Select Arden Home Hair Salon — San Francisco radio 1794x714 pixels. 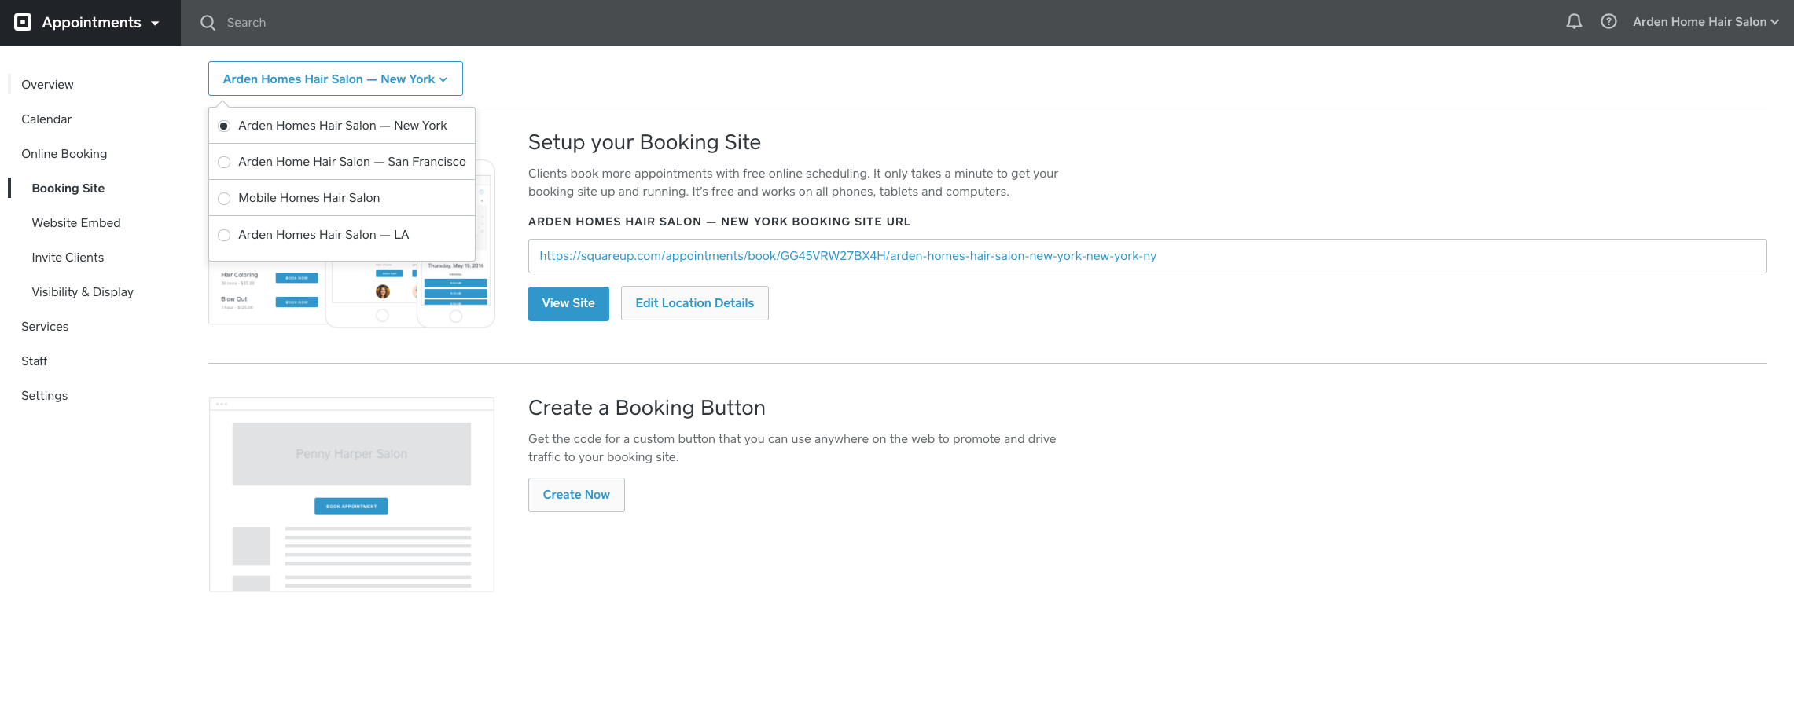click(x=224, y=162)
